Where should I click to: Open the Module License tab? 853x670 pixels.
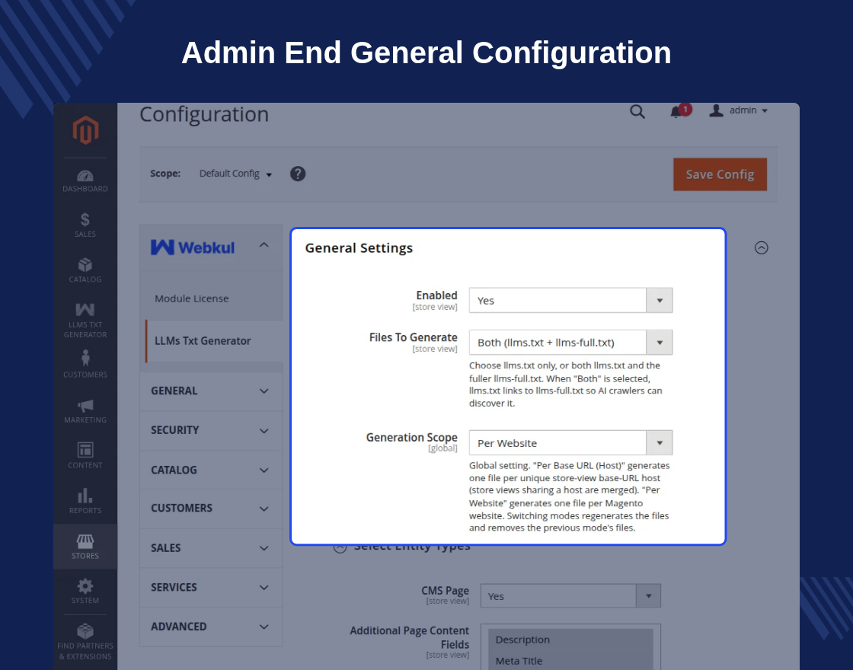click(191, 298)
